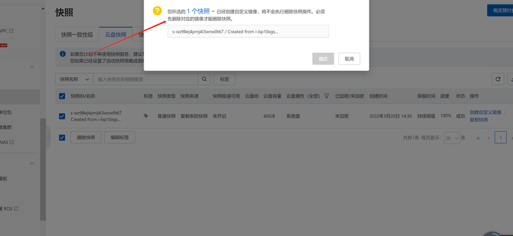
Task: Open the ROS sidebar link
Action: (x=8, y=209)
